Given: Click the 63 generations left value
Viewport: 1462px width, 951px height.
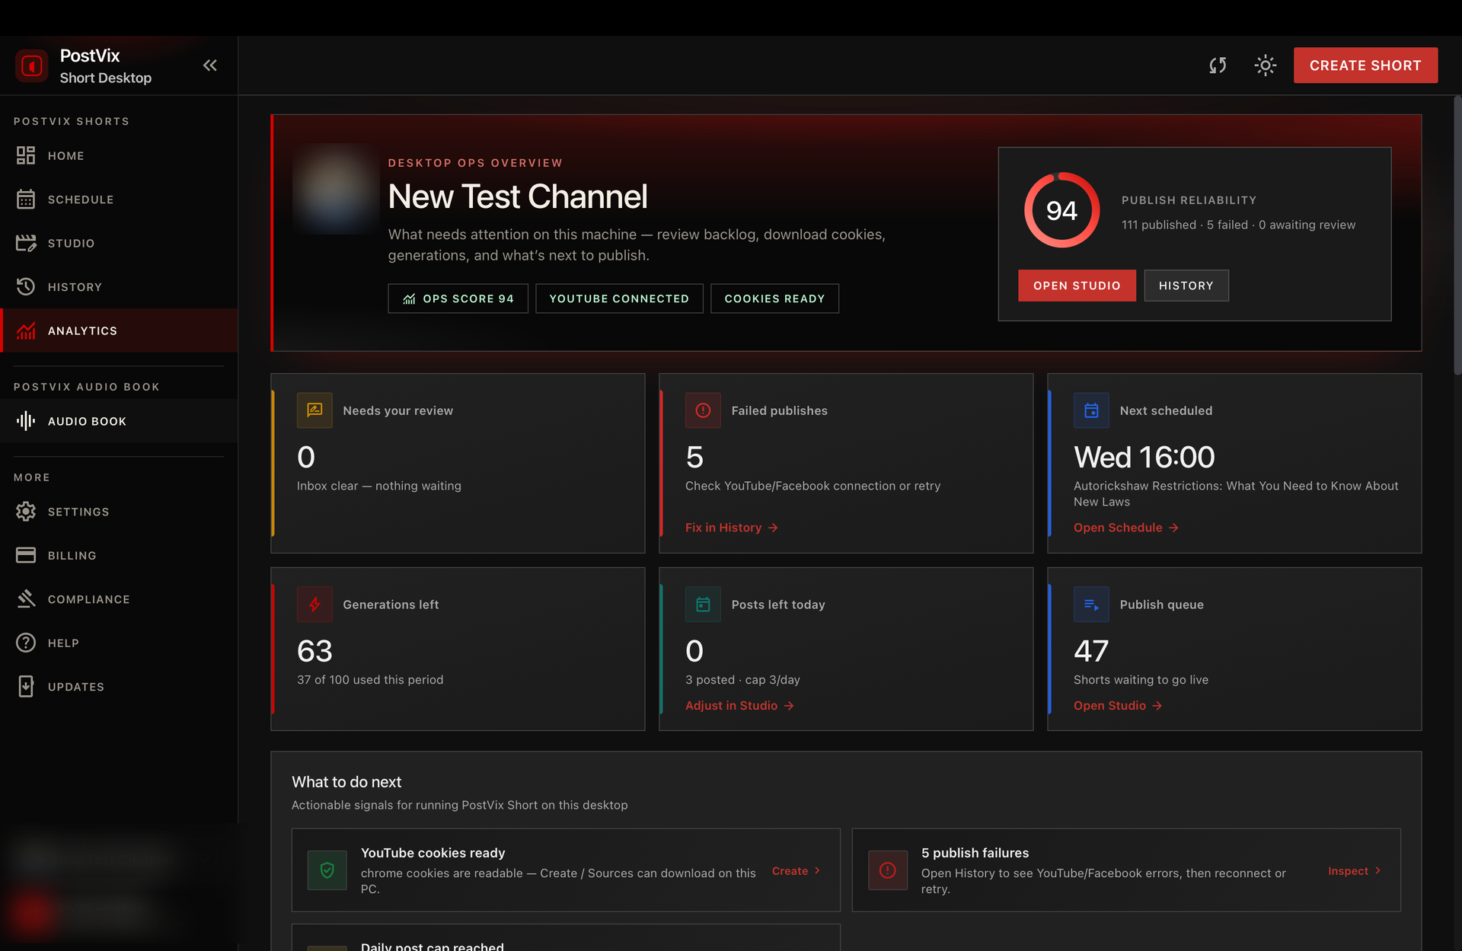Looking at the screenshot, I should point(314,651).
